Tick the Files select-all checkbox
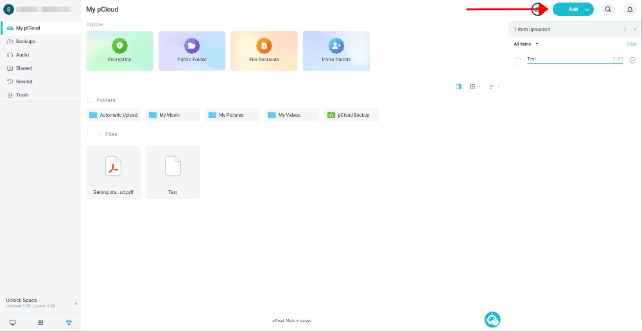Screen dimensions: 642x332 coord(90,134)
